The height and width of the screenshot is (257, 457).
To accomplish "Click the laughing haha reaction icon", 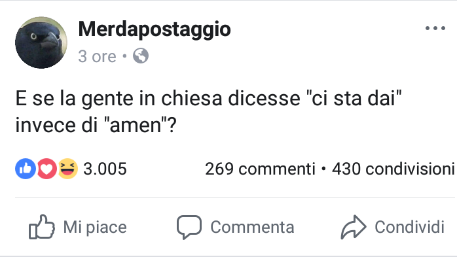I will [x=67, y=169].
